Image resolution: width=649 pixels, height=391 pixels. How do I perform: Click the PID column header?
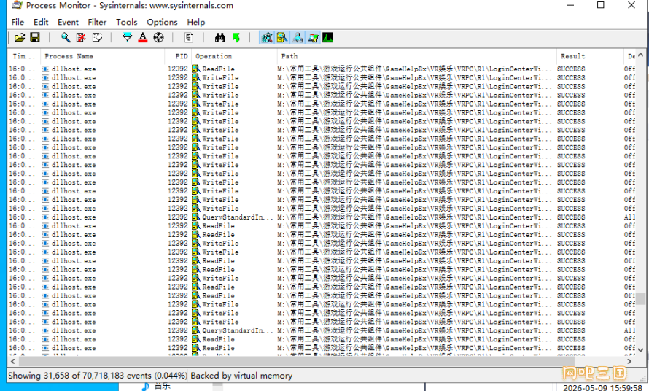[178, 56]
